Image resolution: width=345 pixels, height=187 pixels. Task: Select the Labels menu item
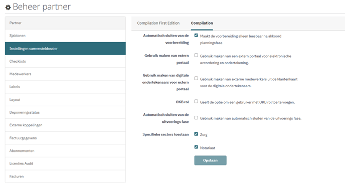65,87
